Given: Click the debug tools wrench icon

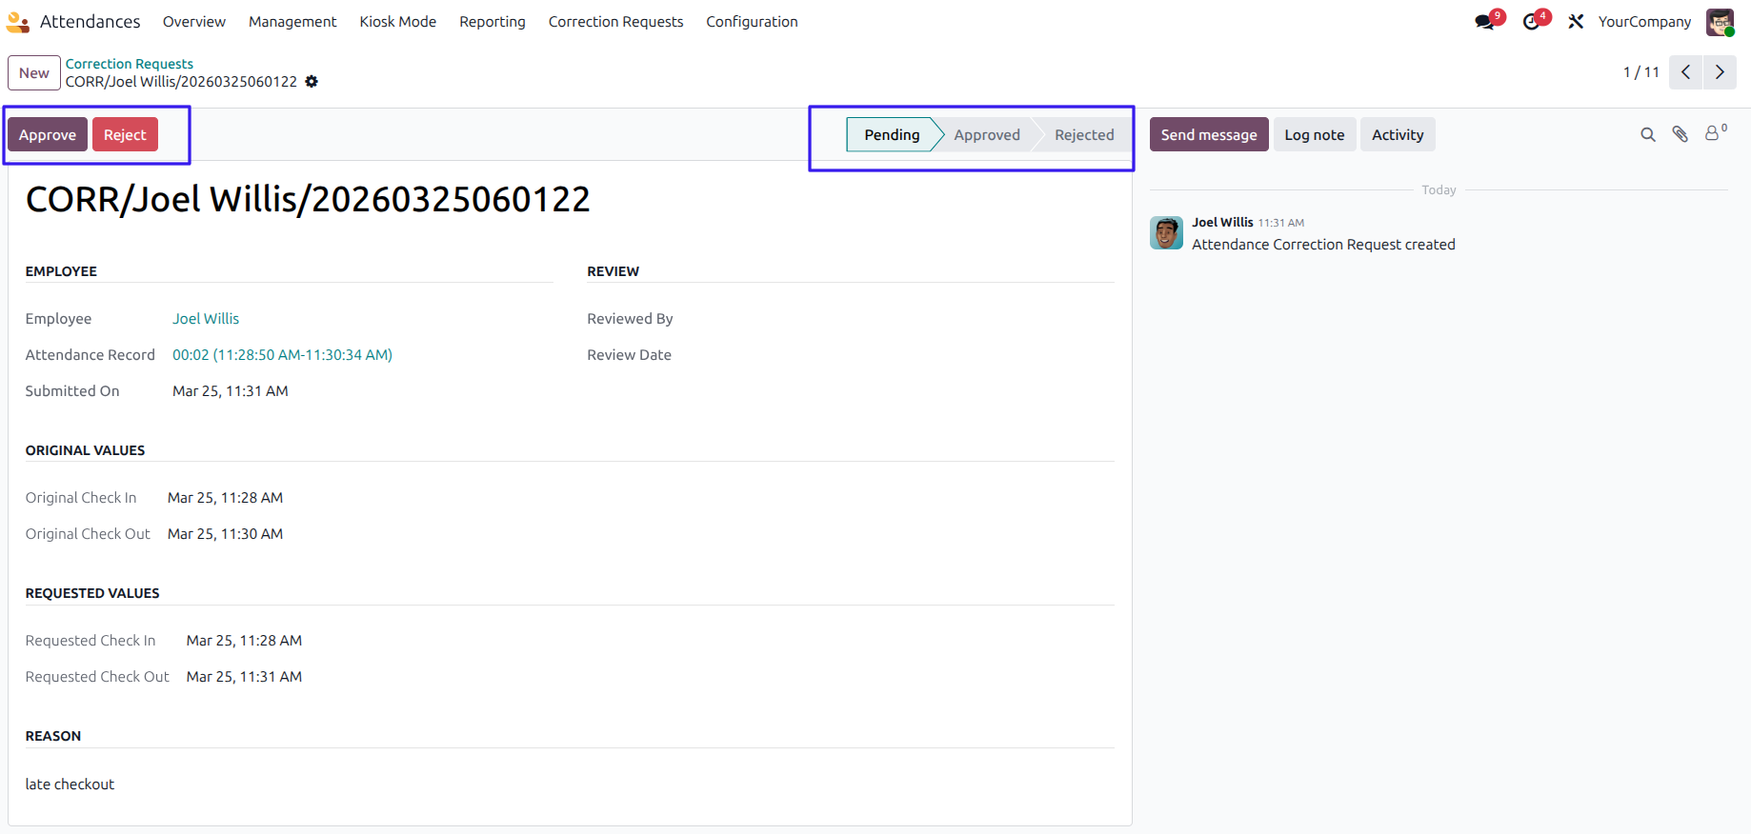Looking at the screenshot, I should click(1576, 21).
